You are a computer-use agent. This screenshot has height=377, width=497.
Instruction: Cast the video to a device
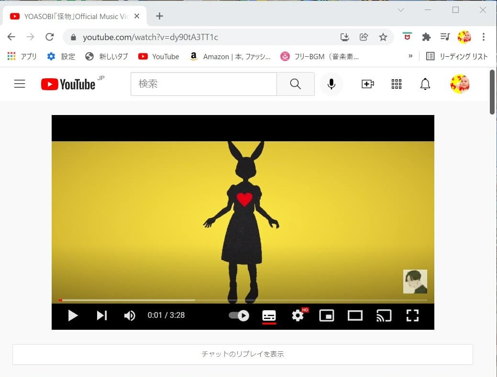tap(384, 315)
